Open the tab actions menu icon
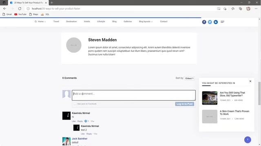 pyautogui.click(x=4, y=3)
